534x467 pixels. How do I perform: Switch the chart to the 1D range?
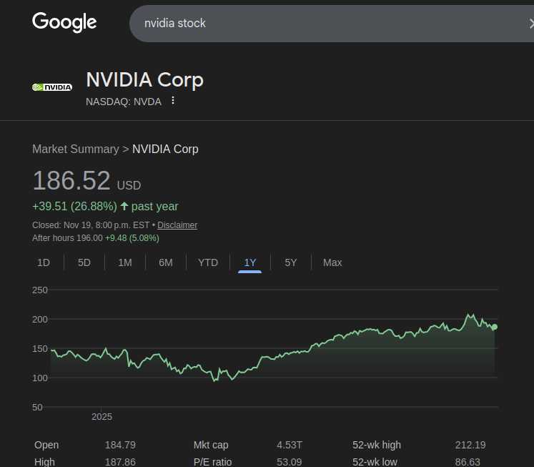[x=44, y=262]
